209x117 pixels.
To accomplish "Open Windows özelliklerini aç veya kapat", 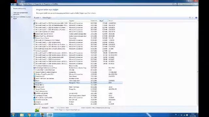I will (x=22, y=18).
